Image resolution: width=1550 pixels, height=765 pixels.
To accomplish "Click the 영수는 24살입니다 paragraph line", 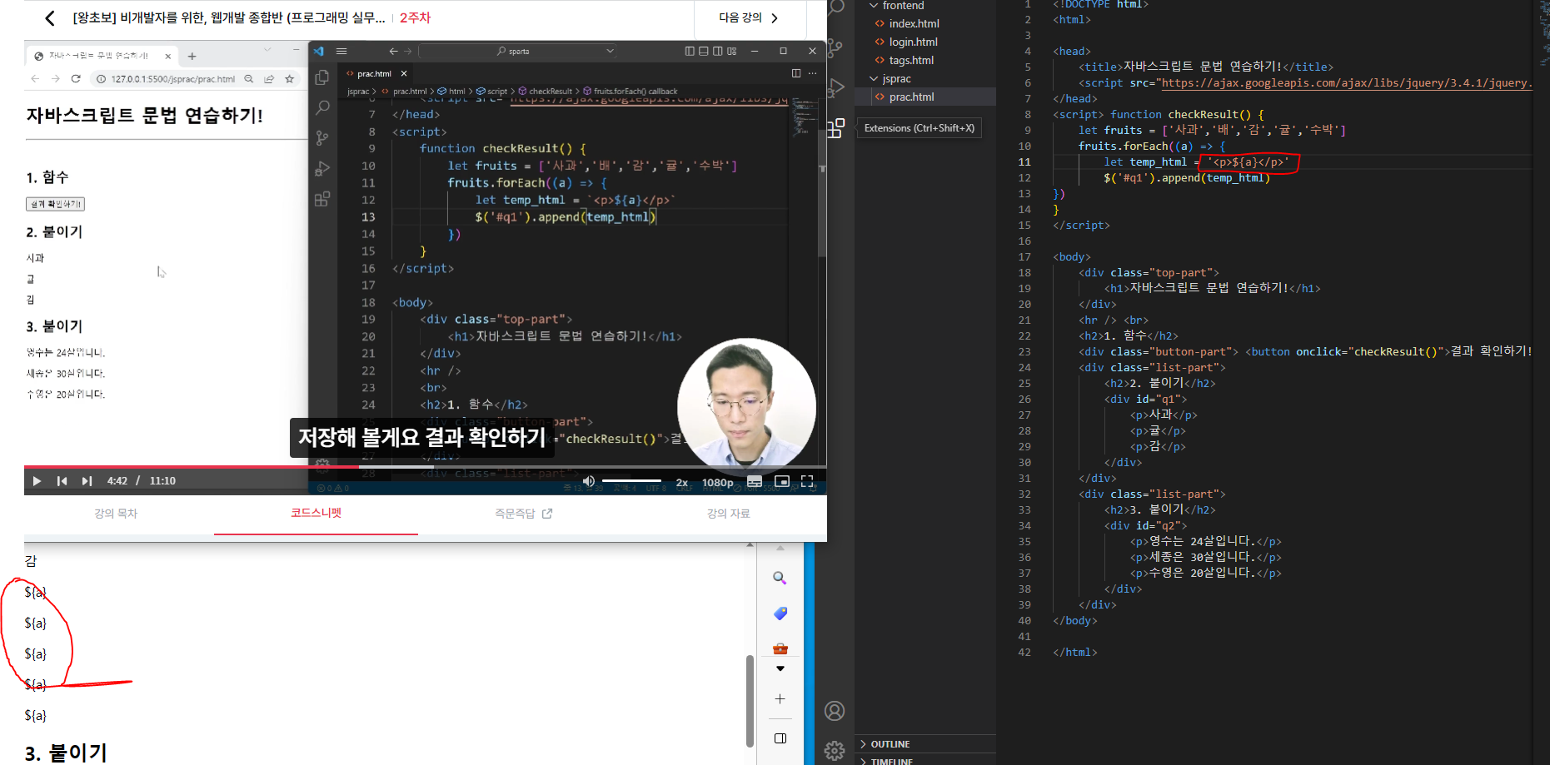I will pos(1205,542).
